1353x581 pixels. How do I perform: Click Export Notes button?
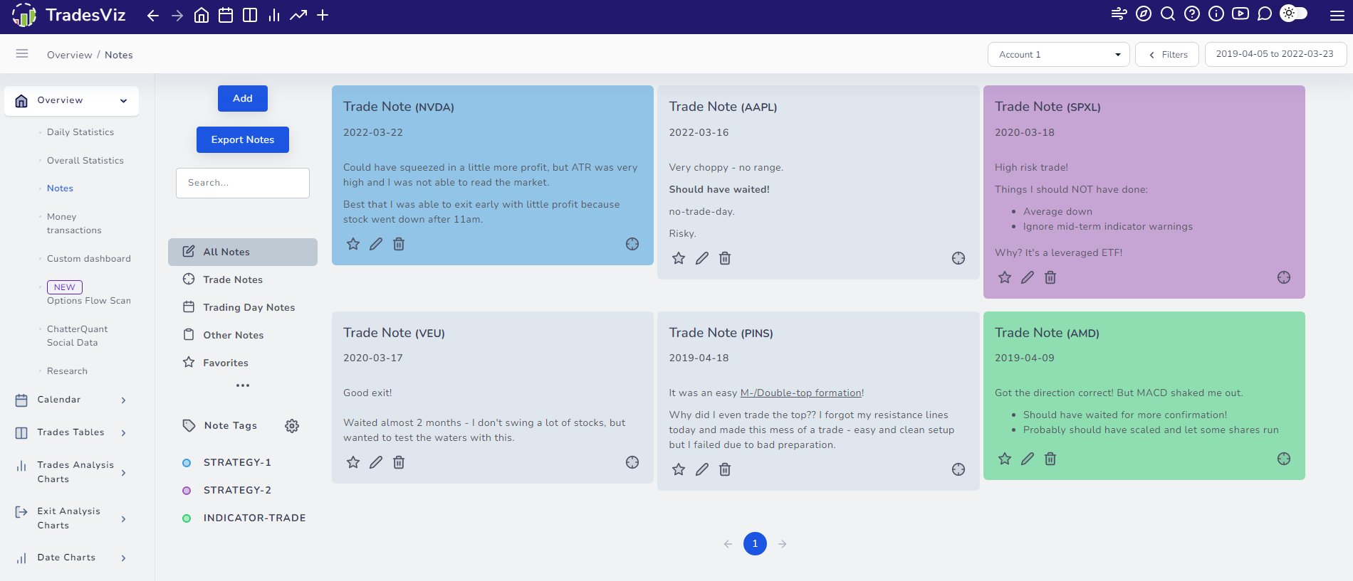pos(243,139)
